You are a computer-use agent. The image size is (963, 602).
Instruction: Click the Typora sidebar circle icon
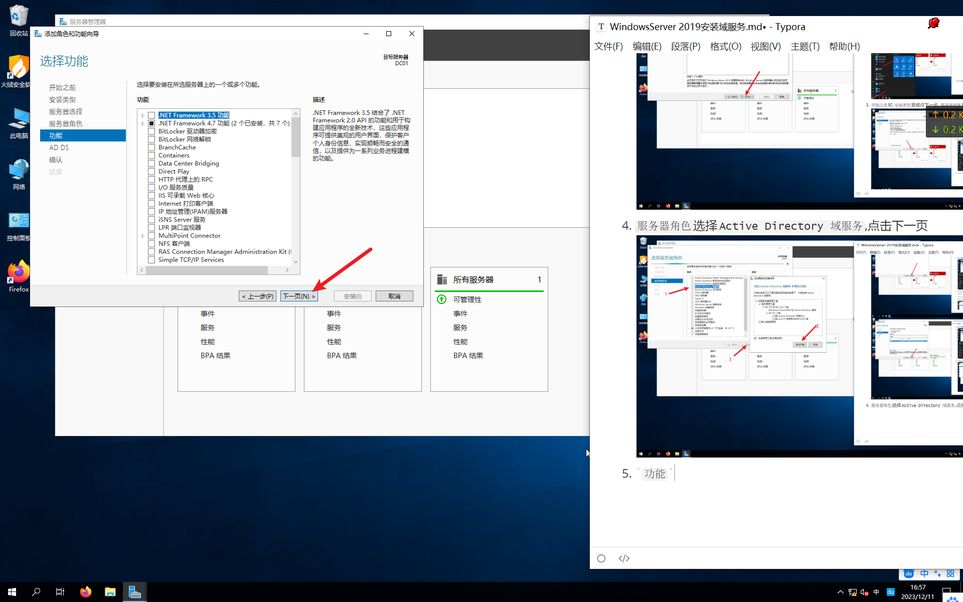pyautogui.click(x=601, y=558)
